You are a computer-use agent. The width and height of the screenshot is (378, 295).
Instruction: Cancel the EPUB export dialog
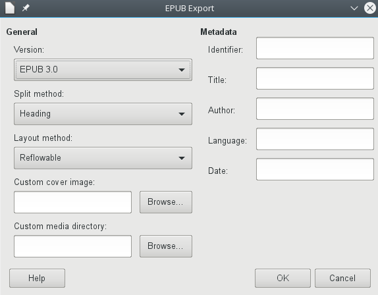[342, 278]
